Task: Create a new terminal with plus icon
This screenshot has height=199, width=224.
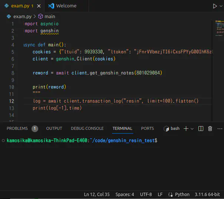Action: pos(186,128)
